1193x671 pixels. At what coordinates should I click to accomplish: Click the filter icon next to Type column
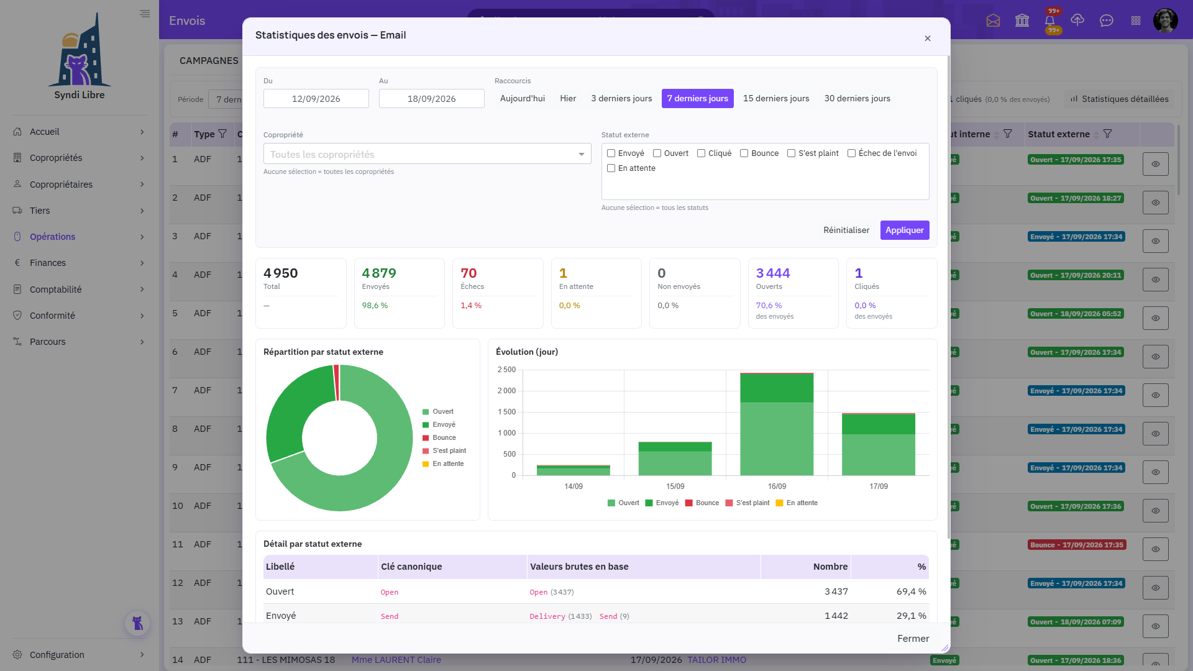click(222, 134)
